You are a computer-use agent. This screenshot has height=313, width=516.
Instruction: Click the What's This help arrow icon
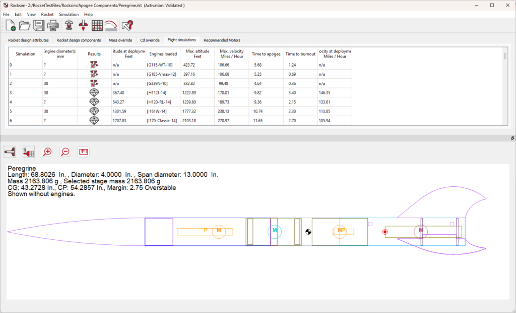click(127, 26)
